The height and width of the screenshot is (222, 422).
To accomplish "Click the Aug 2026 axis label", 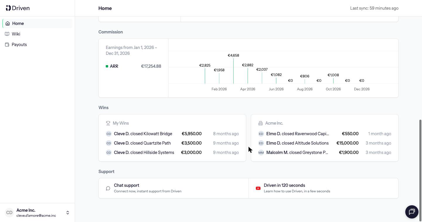I will pos(304,89).
